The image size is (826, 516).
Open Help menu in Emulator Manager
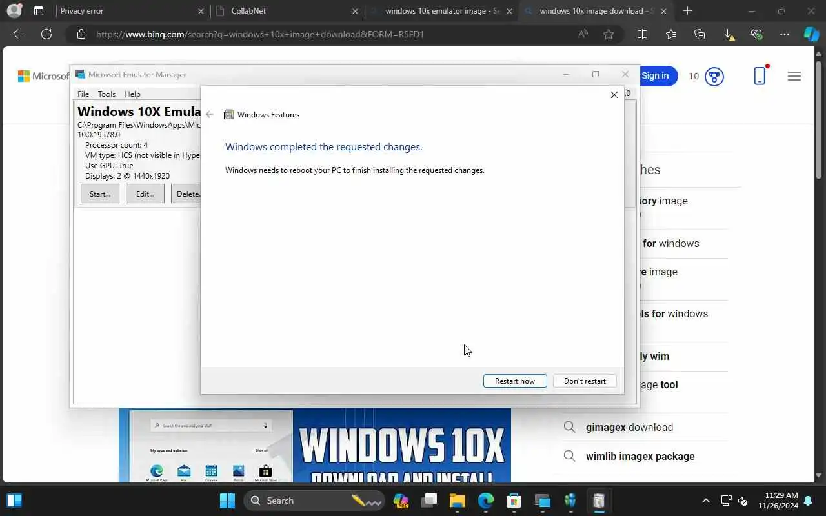(x=132, y=94)
